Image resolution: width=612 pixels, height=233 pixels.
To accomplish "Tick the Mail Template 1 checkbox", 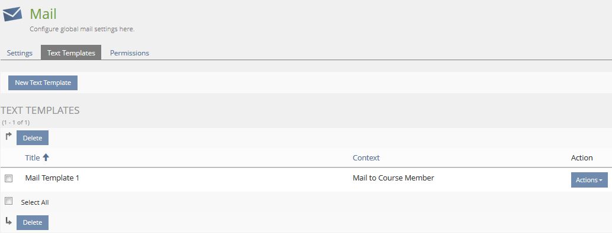I will click(9, 179).
